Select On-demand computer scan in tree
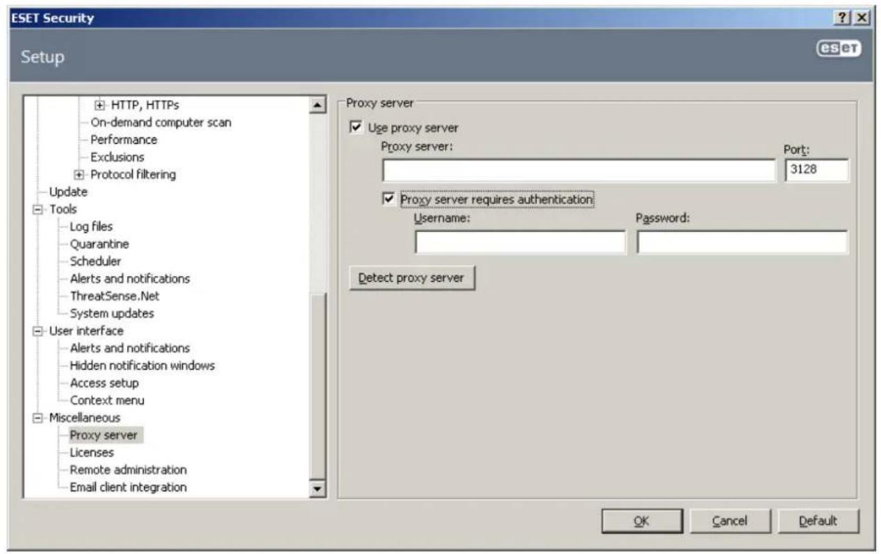Screen dimensions: 881x554 click(160, 122)
